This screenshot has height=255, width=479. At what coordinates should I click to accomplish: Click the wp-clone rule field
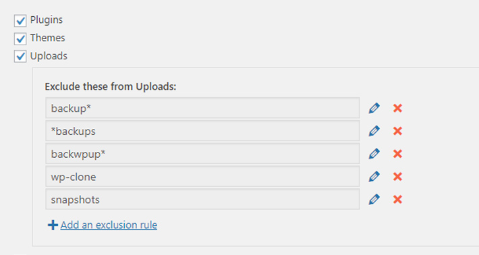pyautogui.click(x=202, y=177)
